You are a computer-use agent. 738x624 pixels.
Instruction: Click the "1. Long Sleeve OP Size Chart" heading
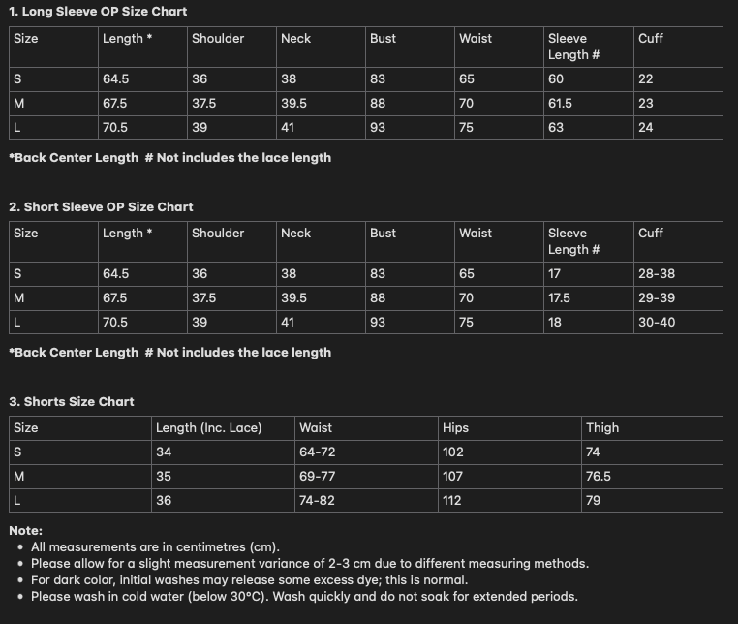pyautogui.click(x=98, y=12)
